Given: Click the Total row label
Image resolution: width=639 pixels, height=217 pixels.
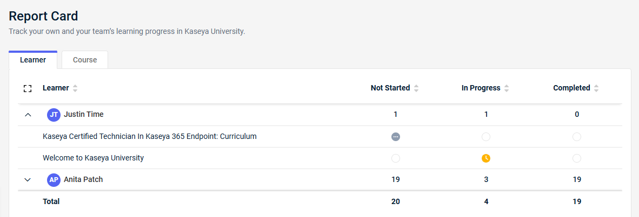Looking at the screenshot, I should pos(51,201).
